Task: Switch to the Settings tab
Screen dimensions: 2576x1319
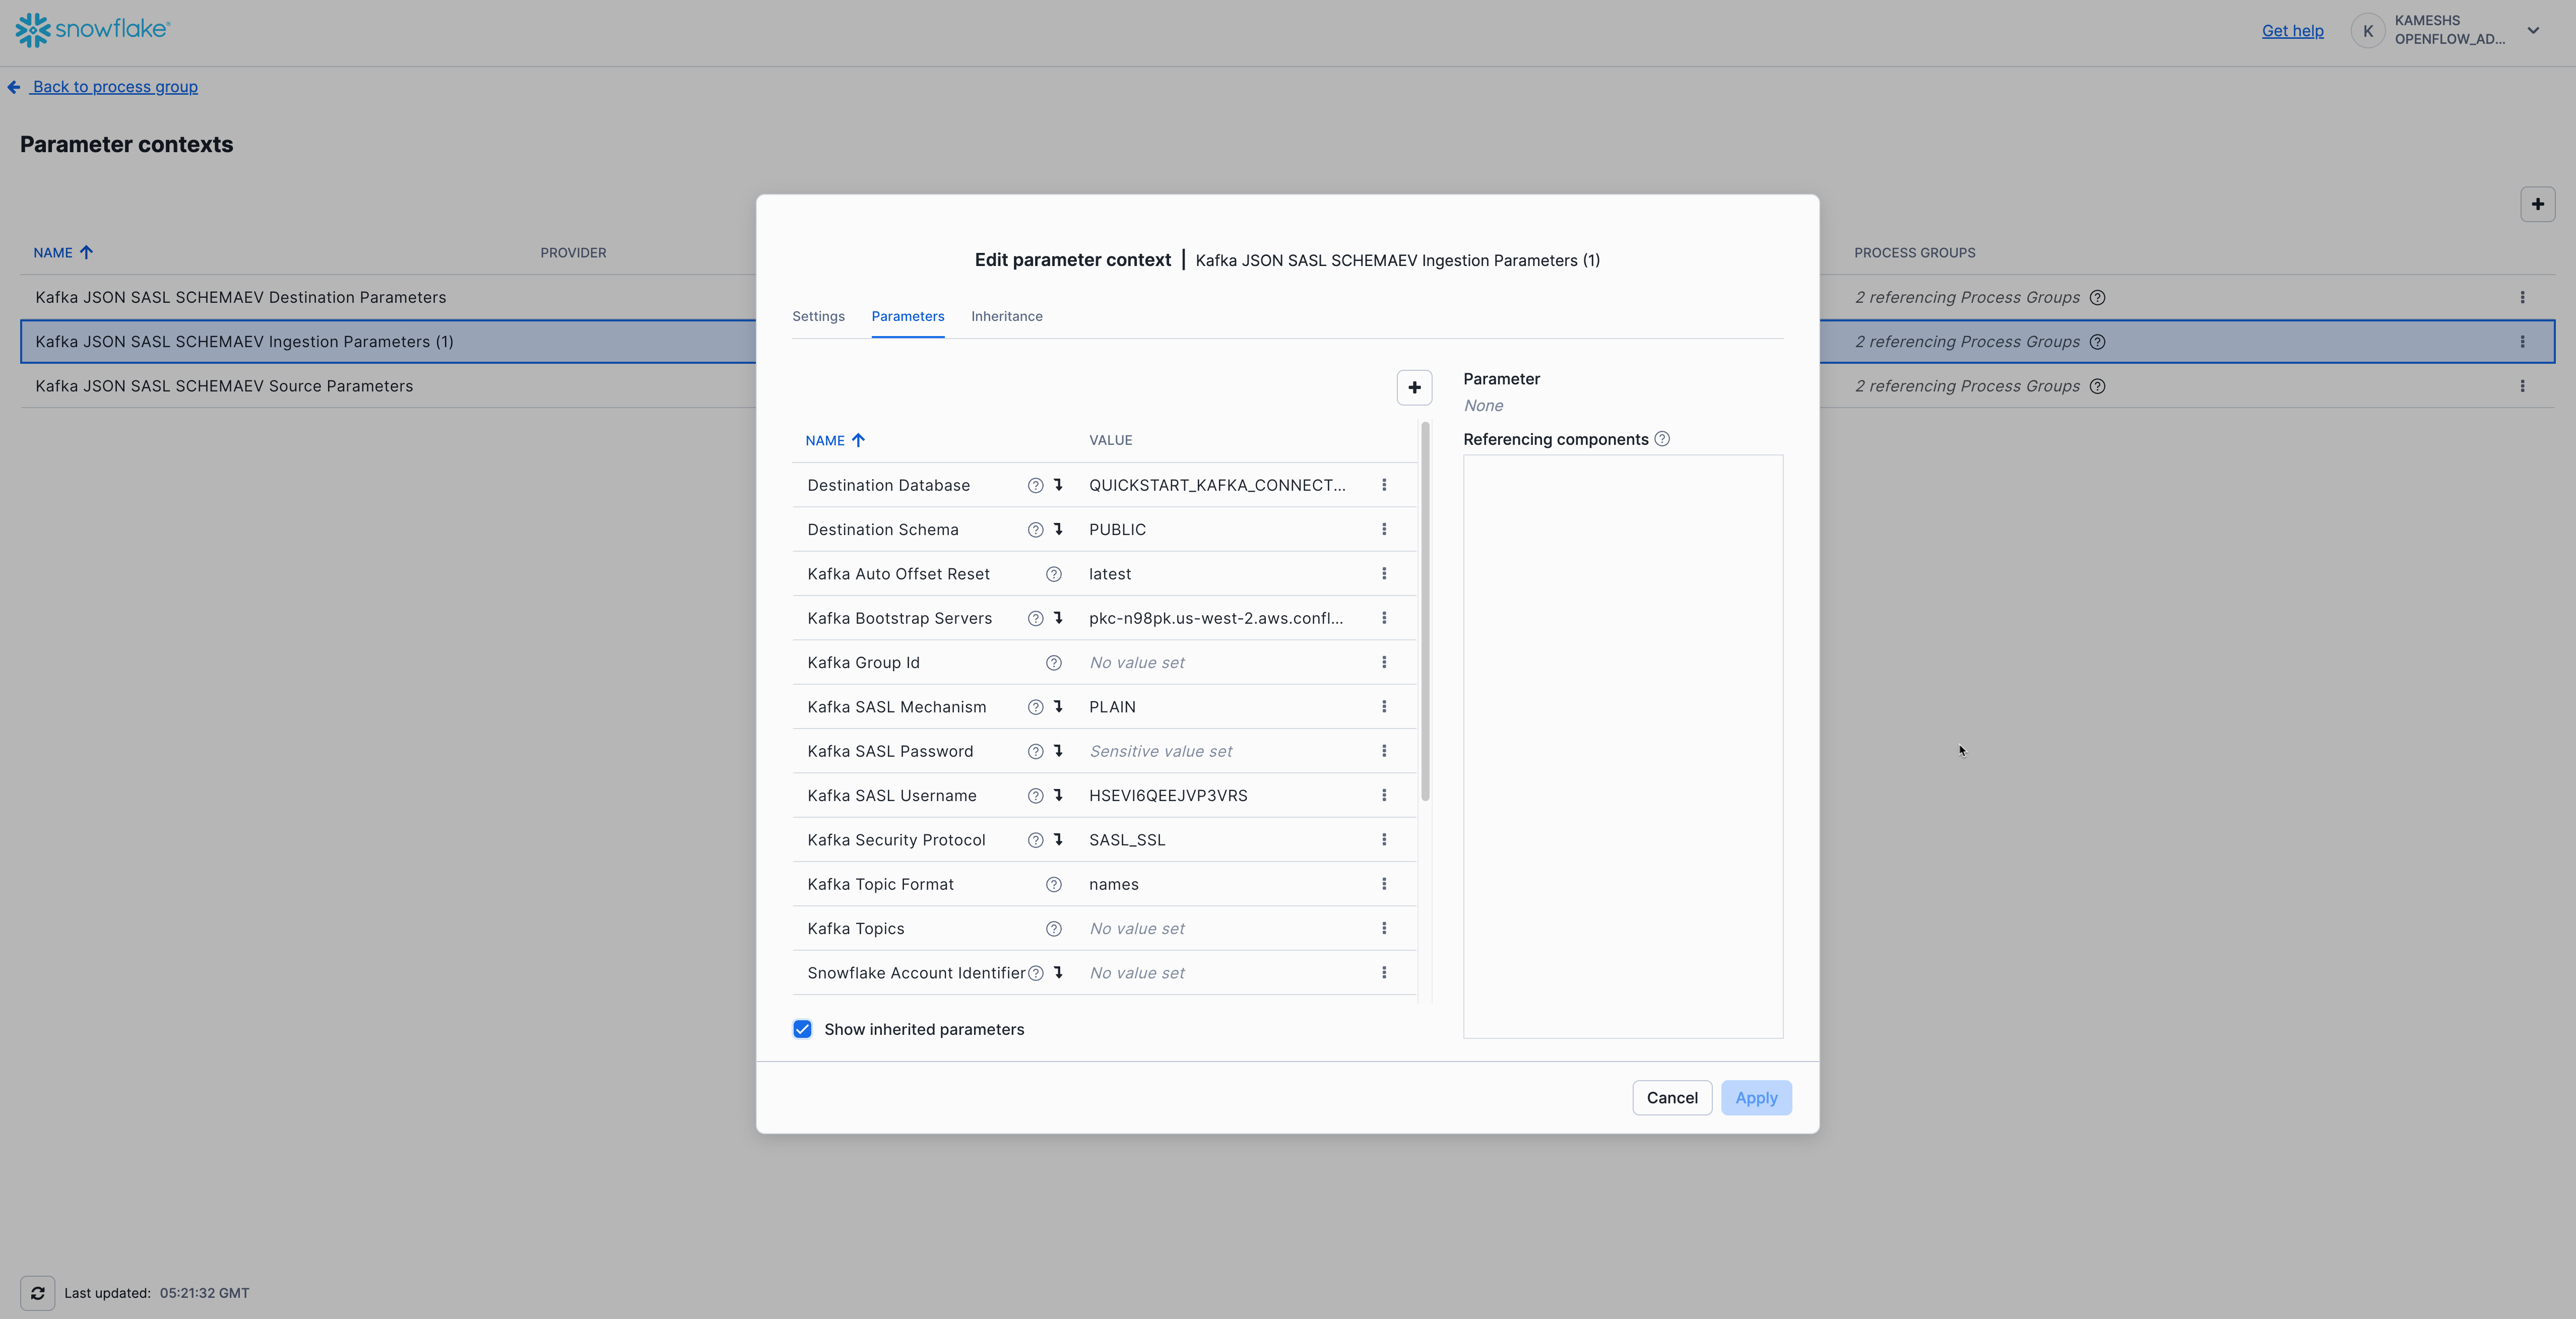Action: pyautogui.click(x=818, y=316)
